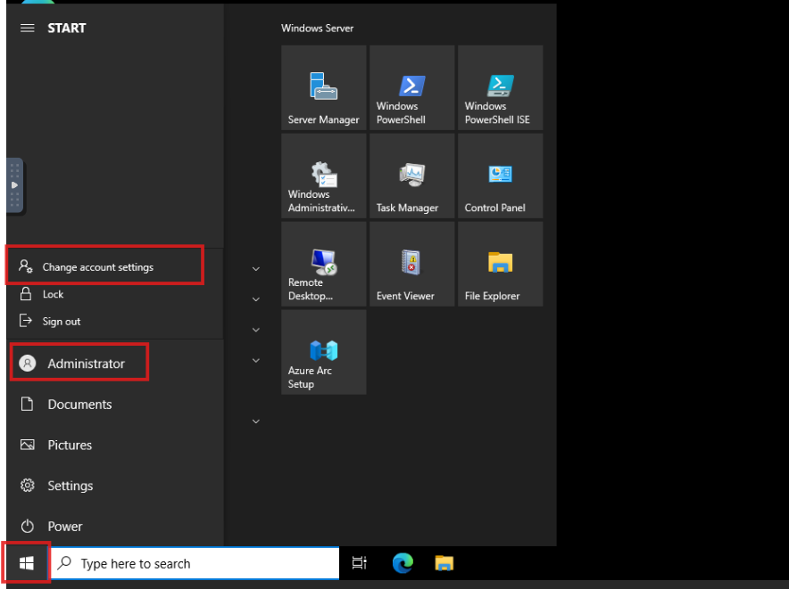Screen dimensions: 789x589
Task: Click the search magnifier icon
Action: (x=64, y=563)
